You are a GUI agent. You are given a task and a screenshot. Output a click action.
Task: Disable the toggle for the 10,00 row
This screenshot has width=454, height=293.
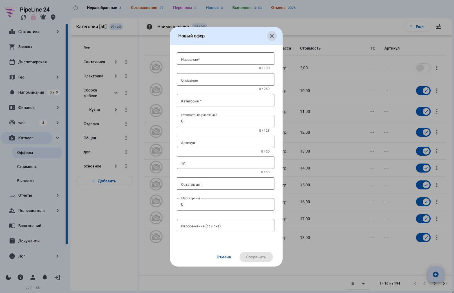[x=423, y=91]
